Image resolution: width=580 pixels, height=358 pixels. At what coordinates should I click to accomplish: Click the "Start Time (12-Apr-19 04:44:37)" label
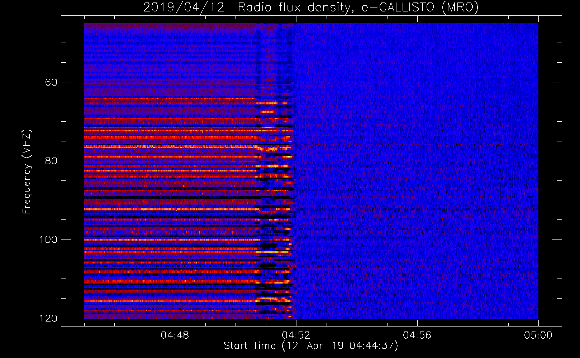pyautogui.click(x=311, y=346)
